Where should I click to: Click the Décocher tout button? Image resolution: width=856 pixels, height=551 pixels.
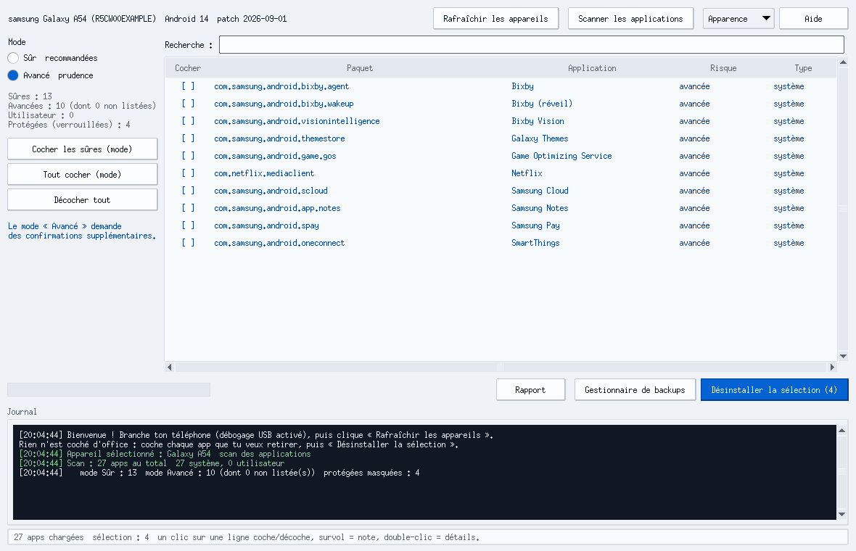tap(83, 199)
